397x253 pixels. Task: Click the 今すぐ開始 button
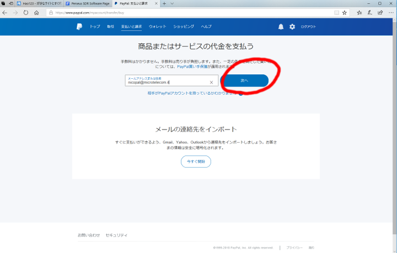pos(196,162)
